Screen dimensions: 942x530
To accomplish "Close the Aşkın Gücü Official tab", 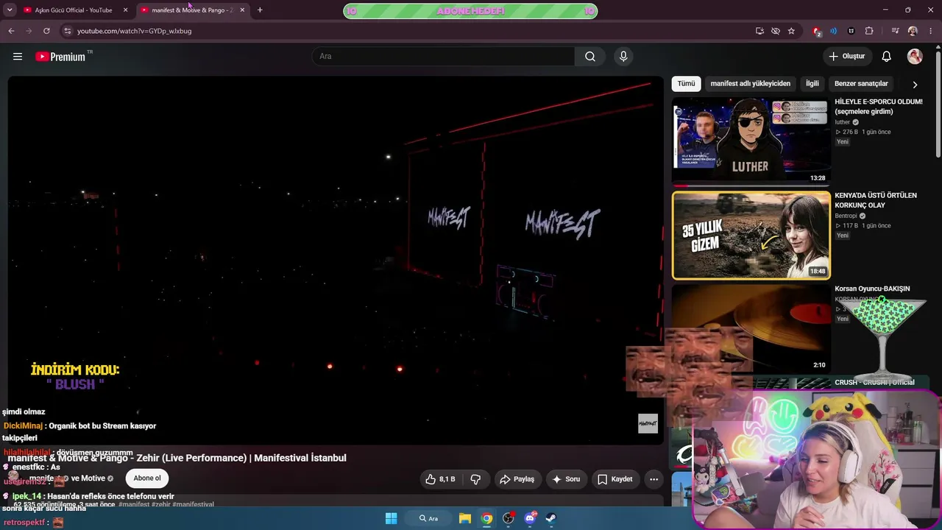I will (x=125, y=10).
